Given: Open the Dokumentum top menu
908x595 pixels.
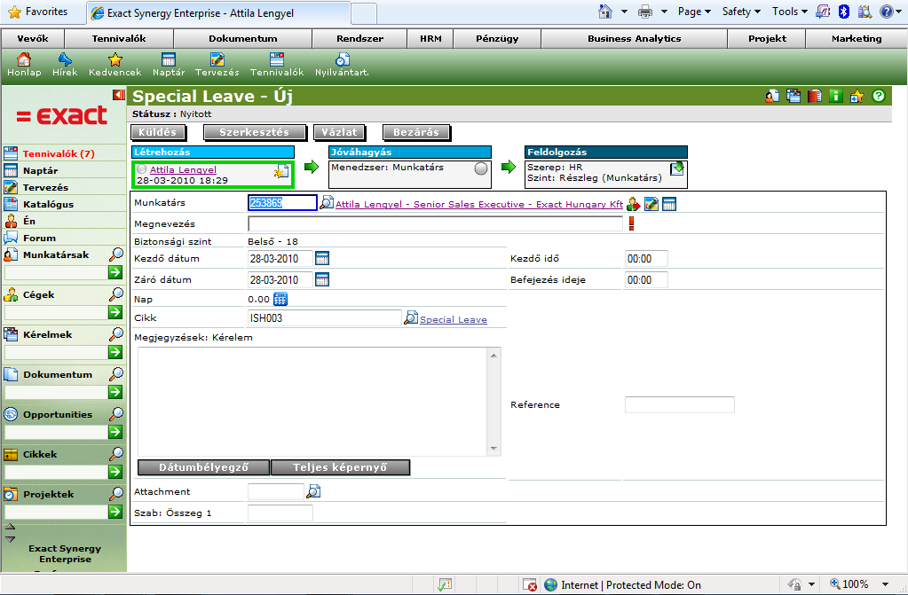Looking at the screenshot, I should pyautogui.click(x=243, y=39).
